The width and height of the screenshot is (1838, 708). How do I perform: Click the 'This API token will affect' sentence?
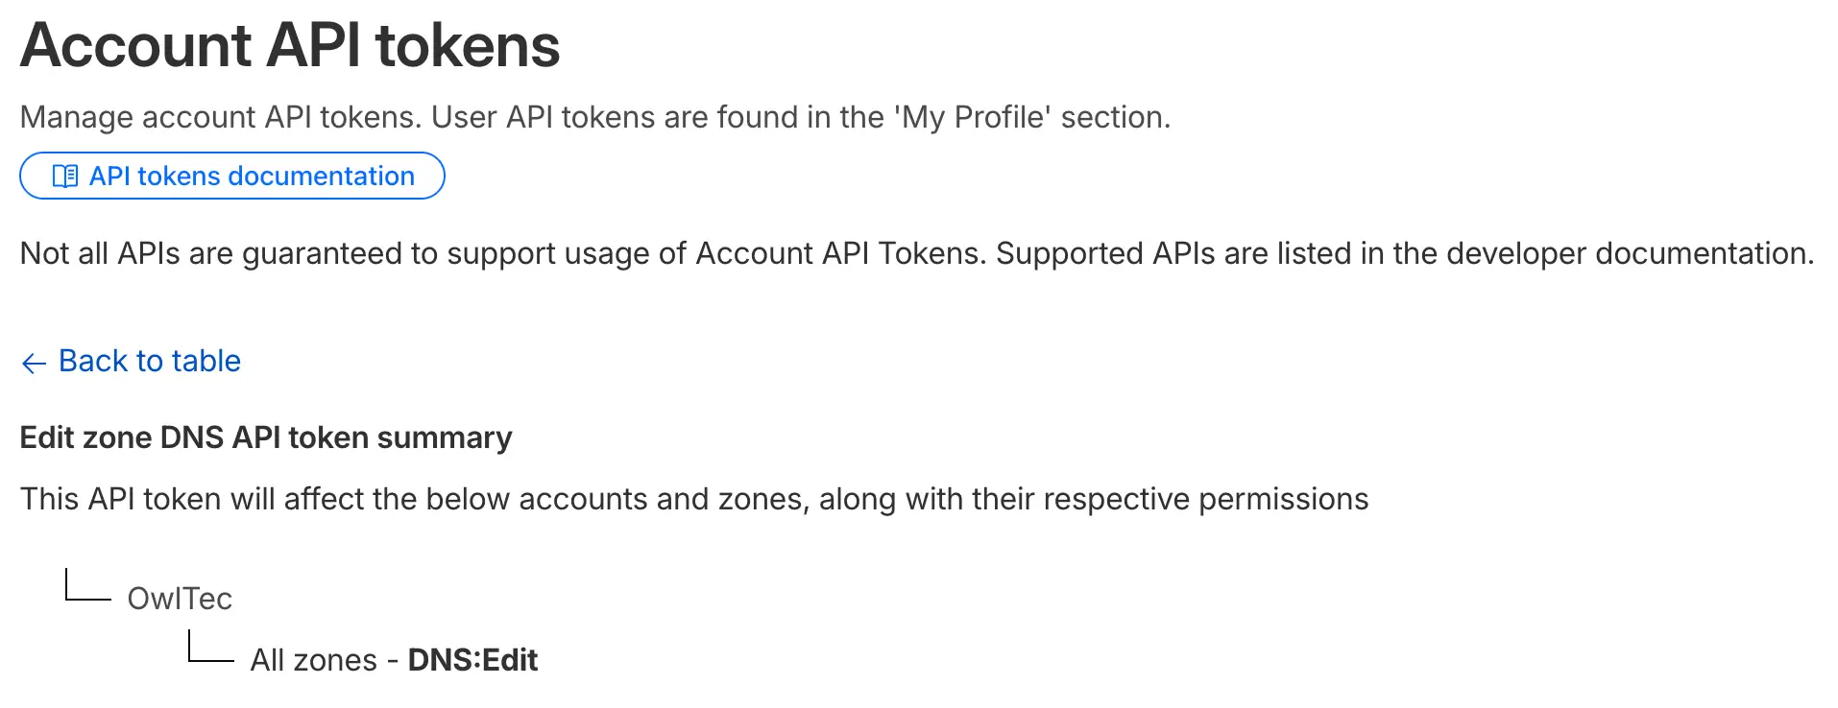694,499
